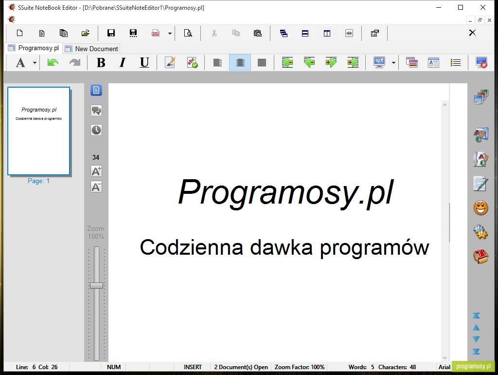The width and height of the screenshot is (498, 375).
Task: Tile the windows horizontally
Action: pos(305,33)
